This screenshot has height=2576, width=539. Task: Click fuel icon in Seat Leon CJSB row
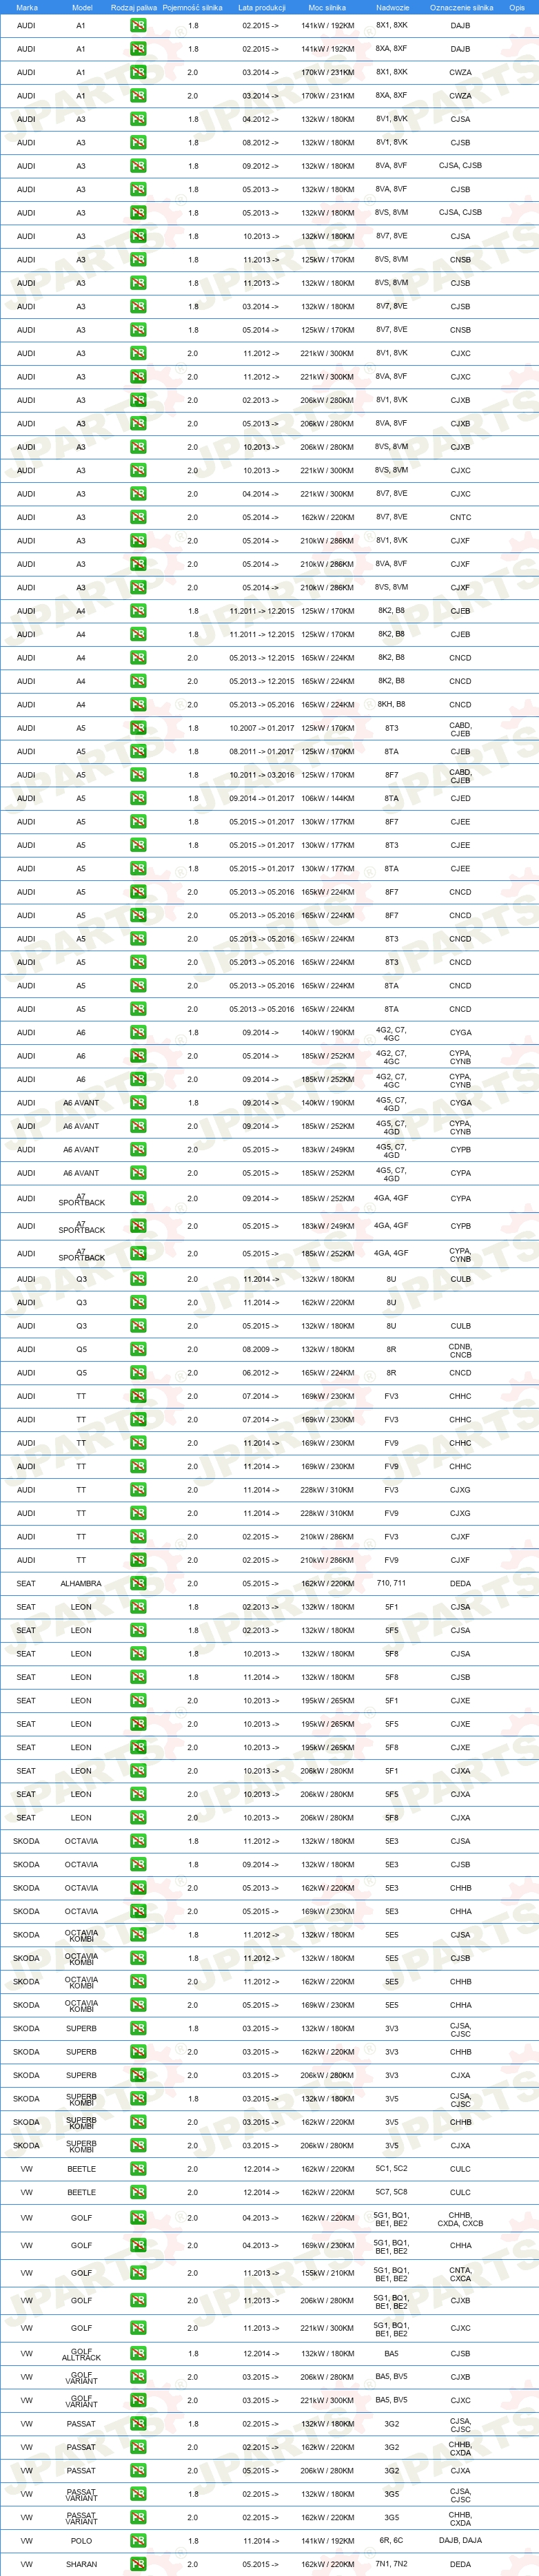click(138, 1677)
